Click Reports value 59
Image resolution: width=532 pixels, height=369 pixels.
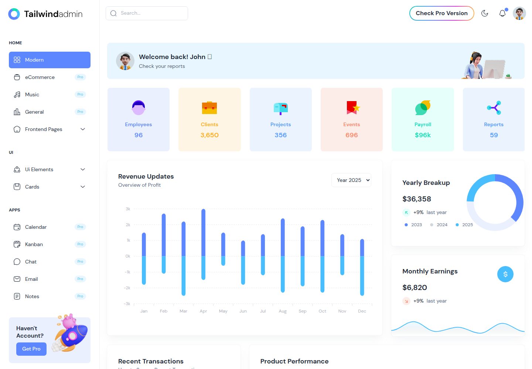494,135
